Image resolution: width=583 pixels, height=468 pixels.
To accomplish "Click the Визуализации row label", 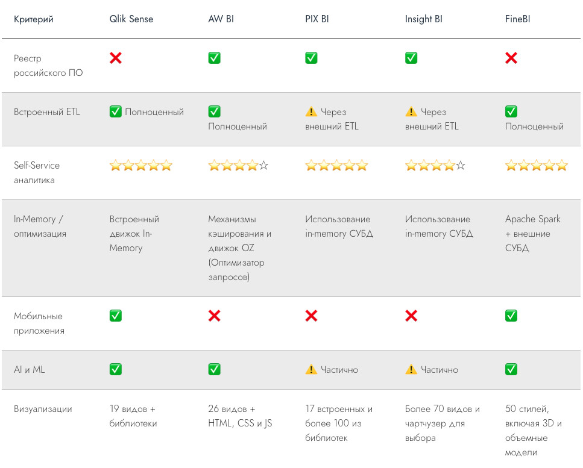I will coord(43,409).
